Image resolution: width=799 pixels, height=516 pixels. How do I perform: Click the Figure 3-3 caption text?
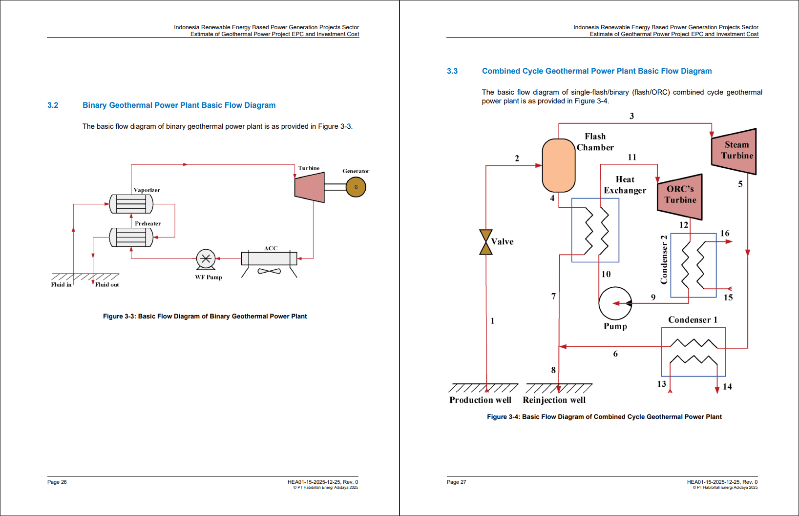[205, 316]
